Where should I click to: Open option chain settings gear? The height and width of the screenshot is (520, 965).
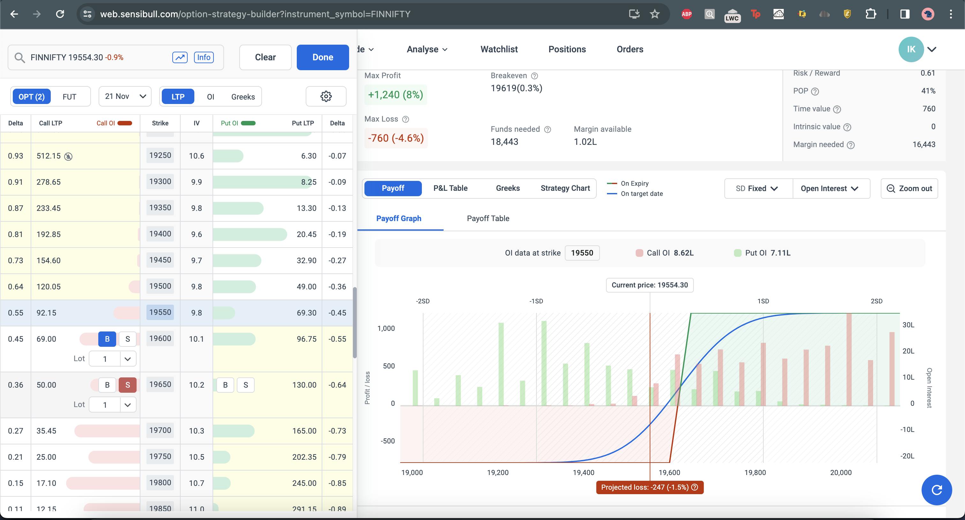pyautogui.click(x=326, y=96)
